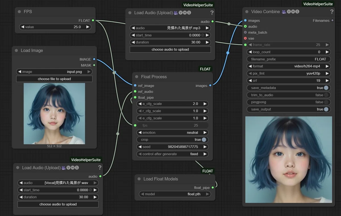Open the model float.pth dropdown
The height and width of the screenshot is (216, 341).
point(175,194)
